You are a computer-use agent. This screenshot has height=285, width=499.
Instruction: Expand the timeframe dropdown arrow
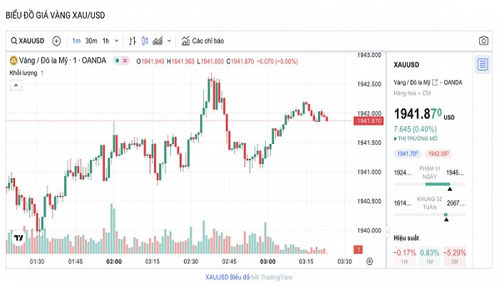tap(115, 41)
